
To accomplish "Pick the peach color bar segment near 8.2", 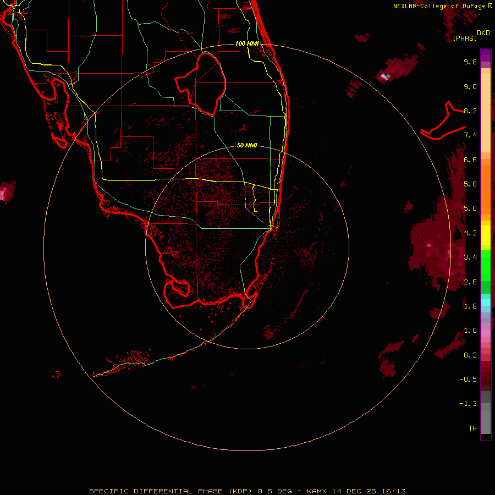I will 486,113.
